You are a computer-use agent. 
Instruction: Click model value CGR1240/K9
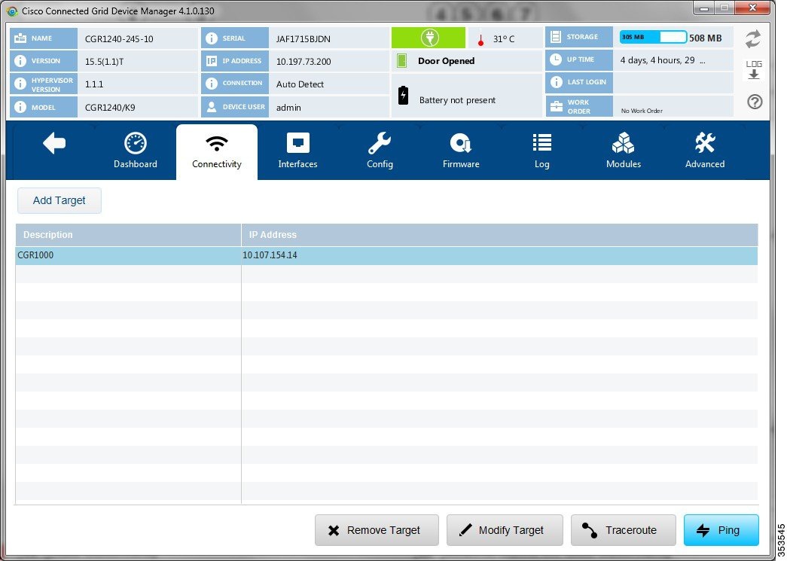tap(110, 108)
